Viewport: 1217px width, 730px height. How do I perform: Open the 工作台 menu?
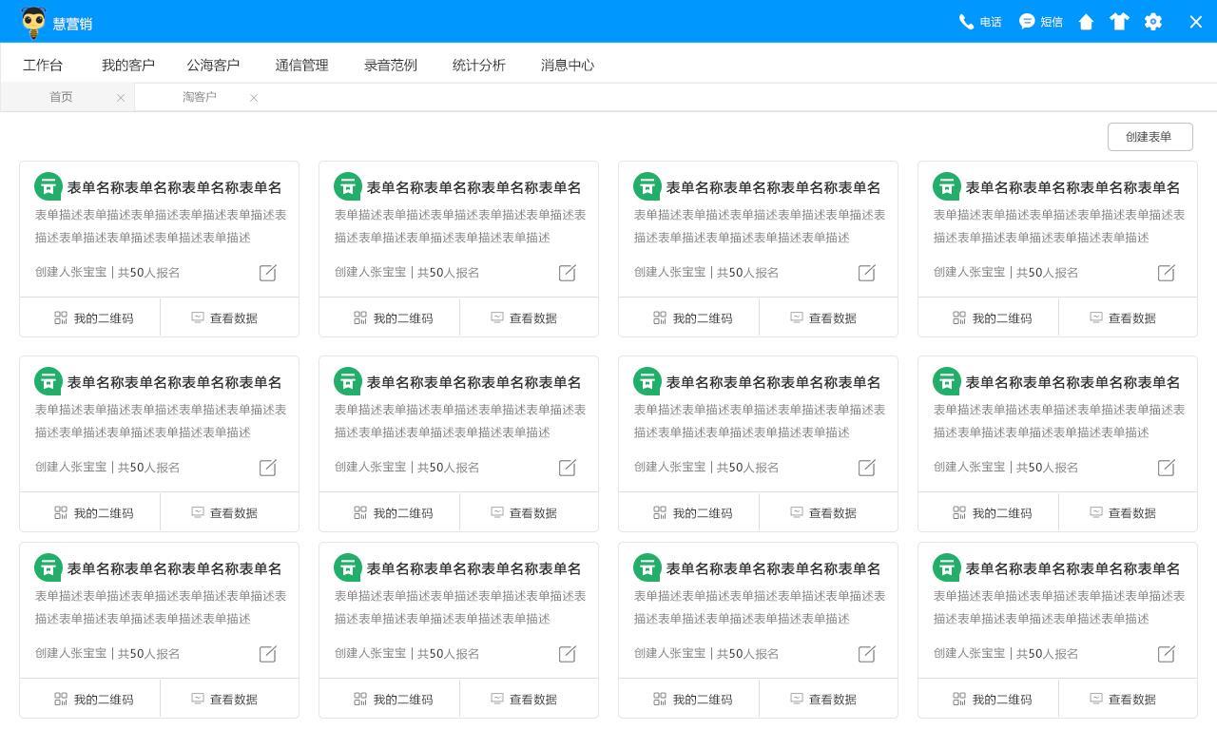(x=43, y=65)
